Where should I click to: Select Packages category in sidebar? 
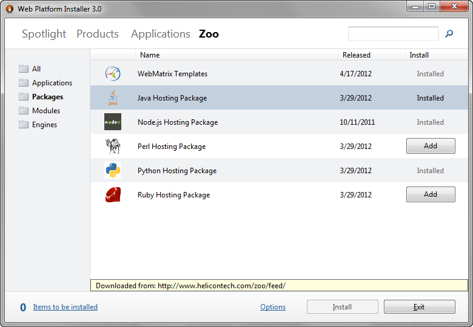[48, 97]
